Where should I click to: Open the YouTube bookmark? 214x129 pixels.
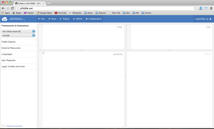(61, 13)
